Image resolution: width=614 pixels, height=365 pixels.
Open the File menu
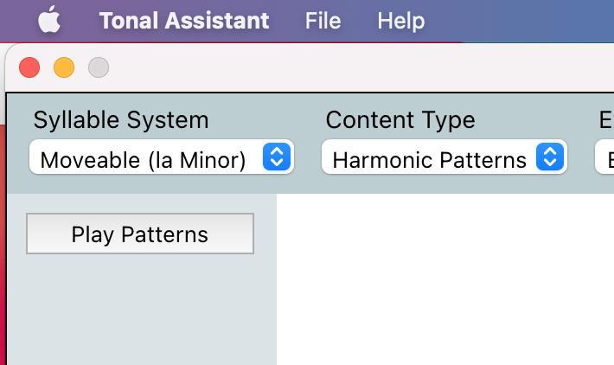point(323,21)
